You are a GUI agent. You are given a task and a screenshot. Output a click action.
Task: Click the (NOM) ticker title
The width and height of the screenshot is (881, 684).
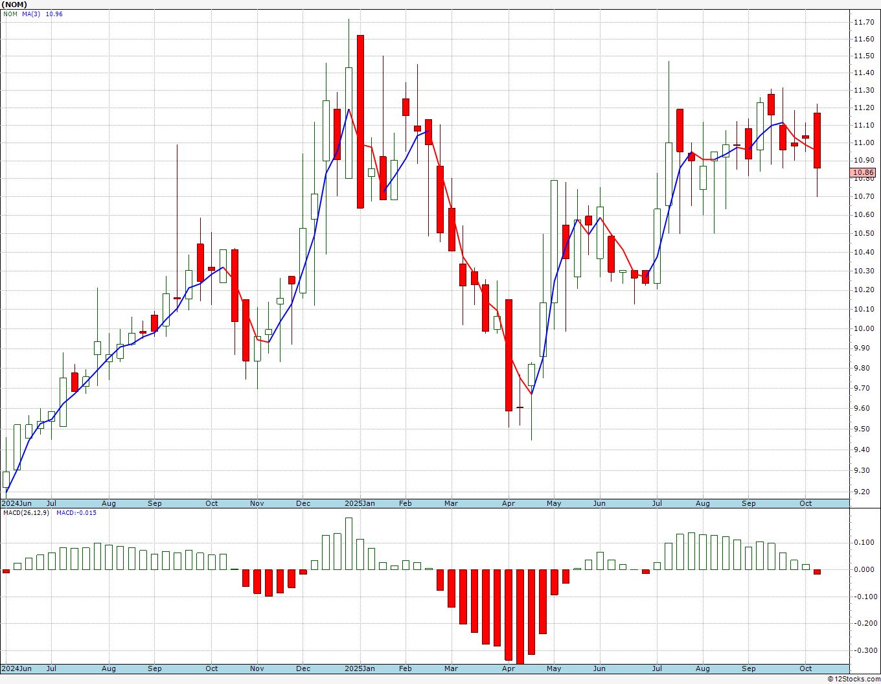pyautogui.click(x=14, y=5)
